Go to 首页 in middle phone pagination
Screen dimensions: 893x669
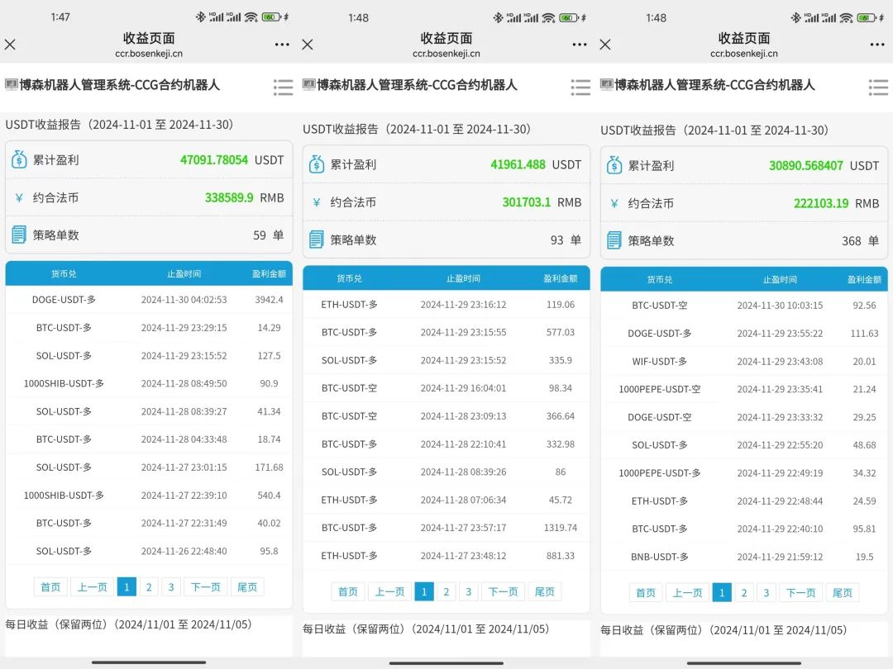coord(348,591)
